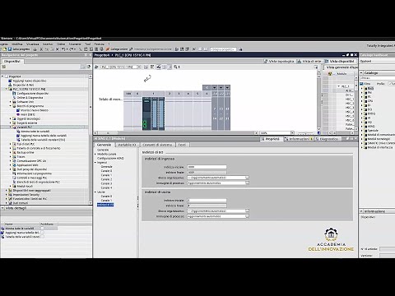This screenshot has height=296, width=395.
Task: Expand Impostazioni Security node
Action: point(7,195)
